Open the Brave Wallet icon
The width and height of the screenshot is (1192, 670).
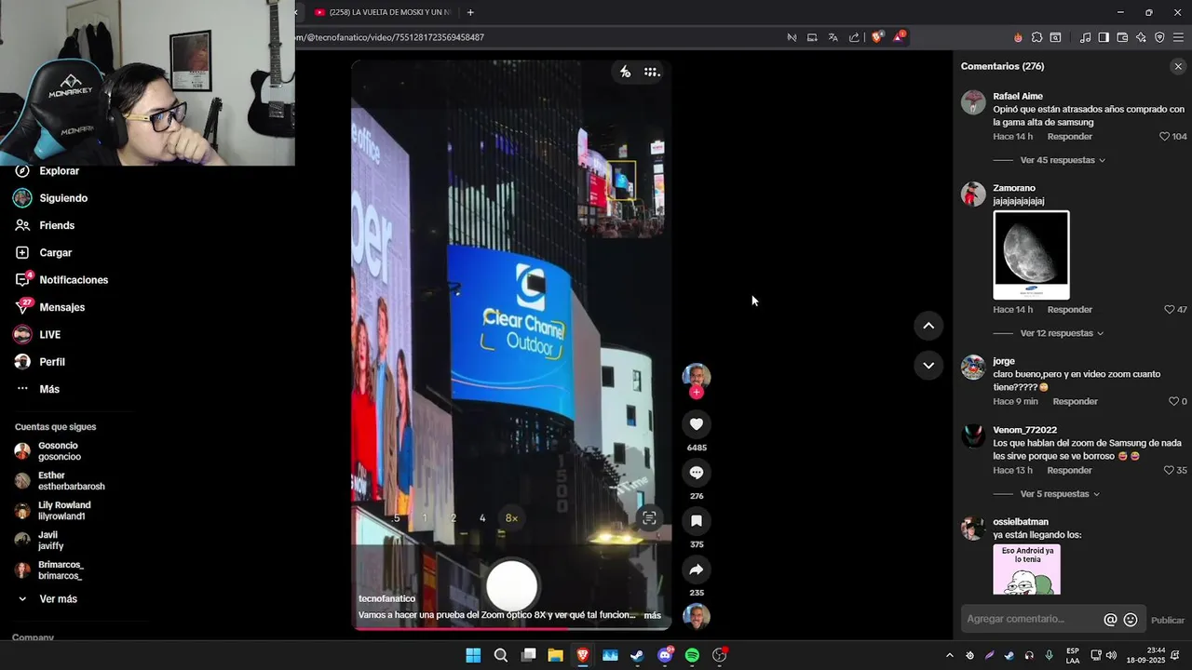click(1122, 37)
